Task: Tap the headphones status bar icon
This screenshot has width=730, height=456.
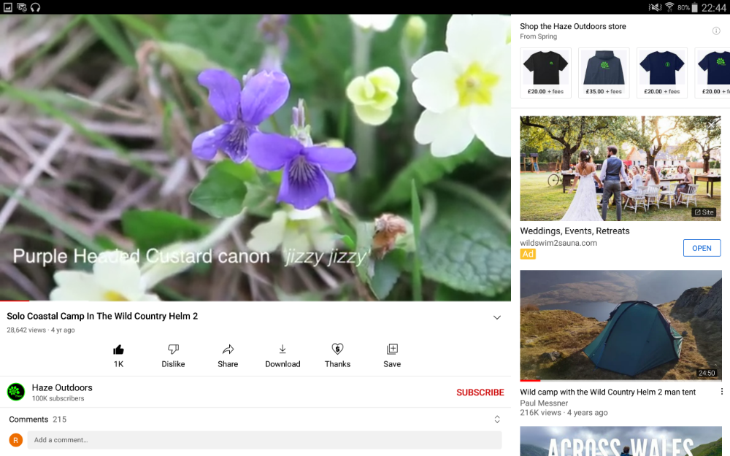Action: tap(35, 7)
